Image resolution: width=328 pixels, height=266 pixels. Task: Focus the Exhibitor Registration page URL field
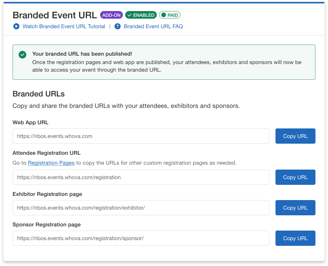(x=141, y=208)
